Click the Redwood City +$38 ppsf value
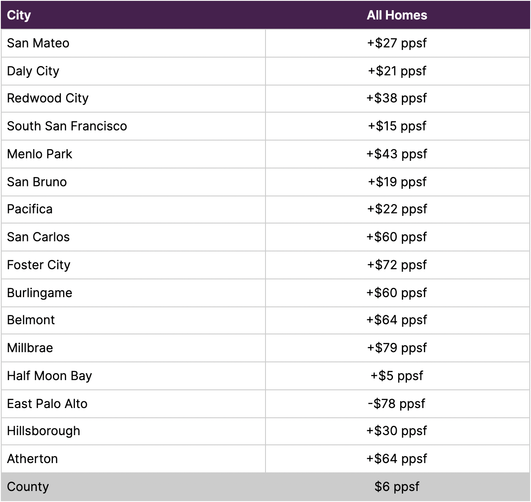Image resolution: width=531 pixels, height=502 pixels. [397, 98]
